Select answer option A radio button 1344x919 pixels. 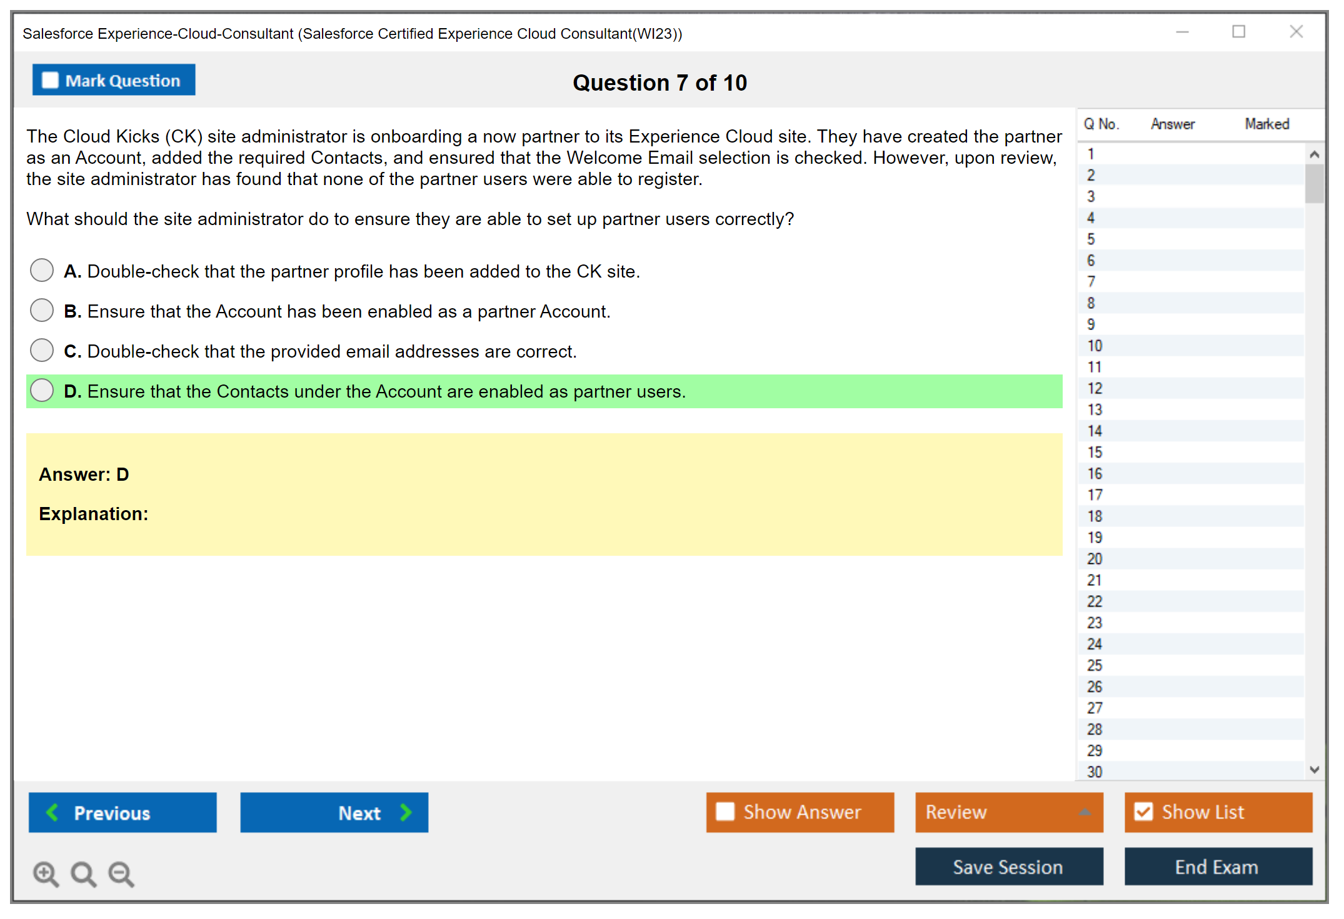click(x=42, y=270)
